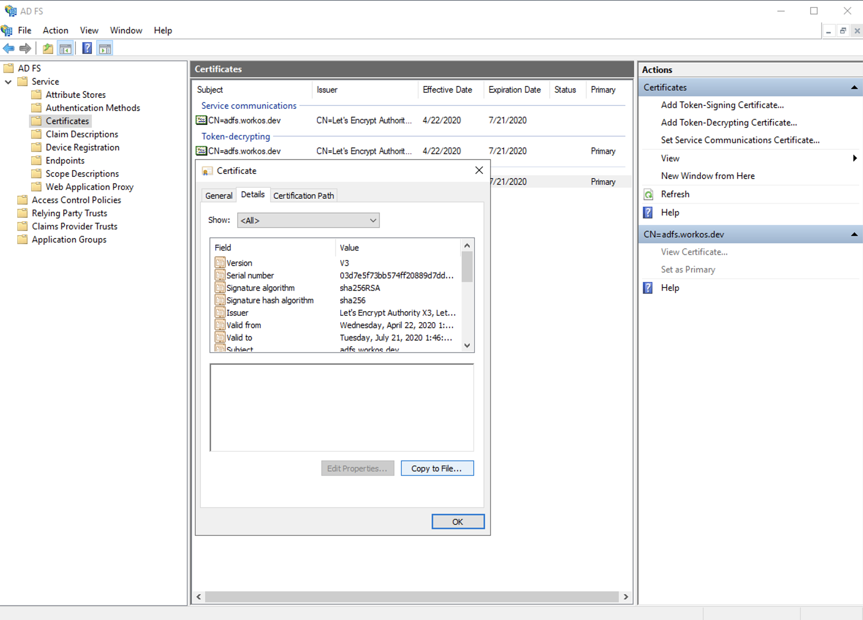Image resolution: width=863 pixels, height=620 pixels.
Task: Click the certificate field details text box
Action: pos(342,407)
